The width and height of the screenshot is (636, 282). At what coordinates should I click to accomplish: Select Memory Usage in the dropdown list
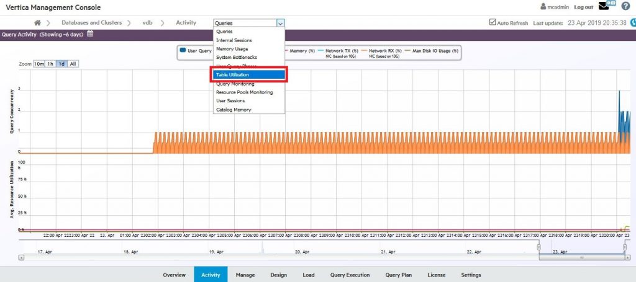click(x=232, y=48)
